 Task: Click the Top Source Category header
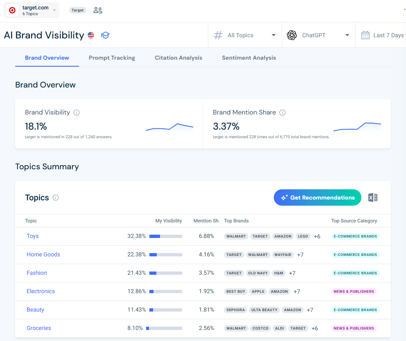354,221
